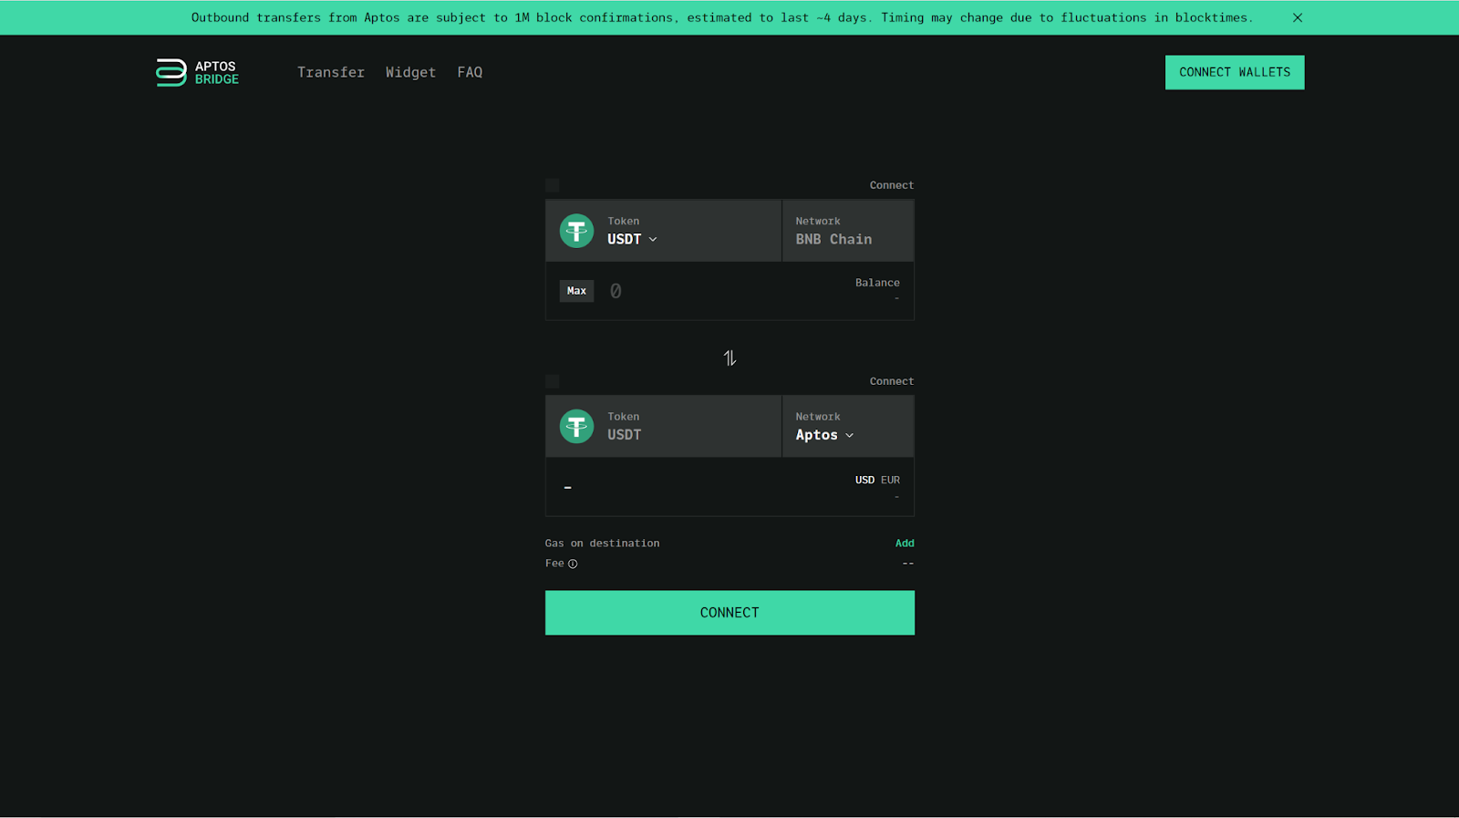Click the destination token USDT field

pos(664,426)
